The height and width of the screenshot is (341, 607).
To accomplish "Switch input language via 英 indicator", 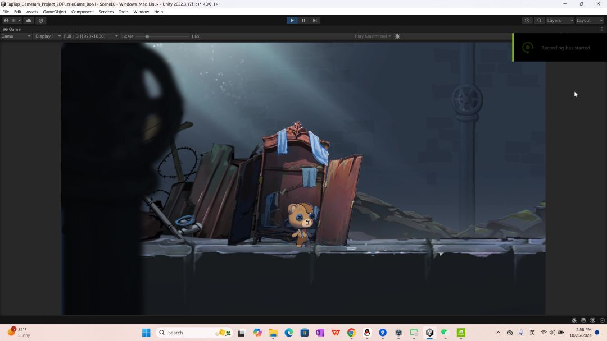I will tap(532, 333).
